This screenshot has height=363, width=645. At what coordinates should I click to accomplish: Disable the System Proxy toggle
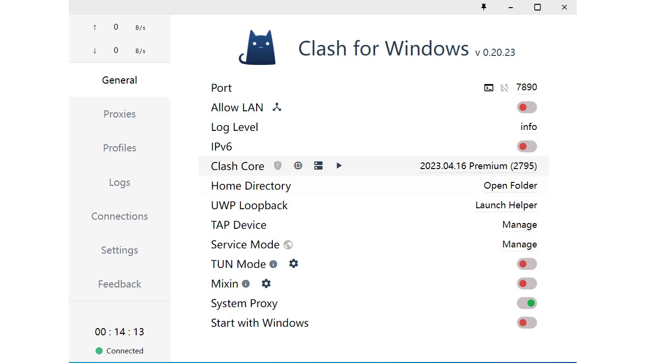(x=527, y=303)
